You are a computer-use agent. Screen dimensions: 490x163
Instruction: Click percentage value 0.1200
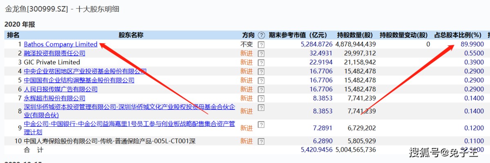coord(474,128)
